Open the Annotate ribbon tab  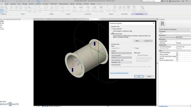(13, 4)
